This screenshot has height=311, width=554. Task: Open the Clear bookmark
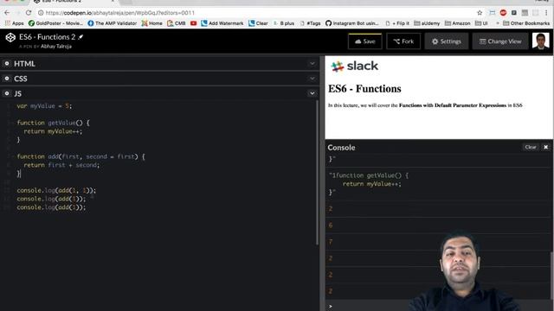[x=258, y=23]
